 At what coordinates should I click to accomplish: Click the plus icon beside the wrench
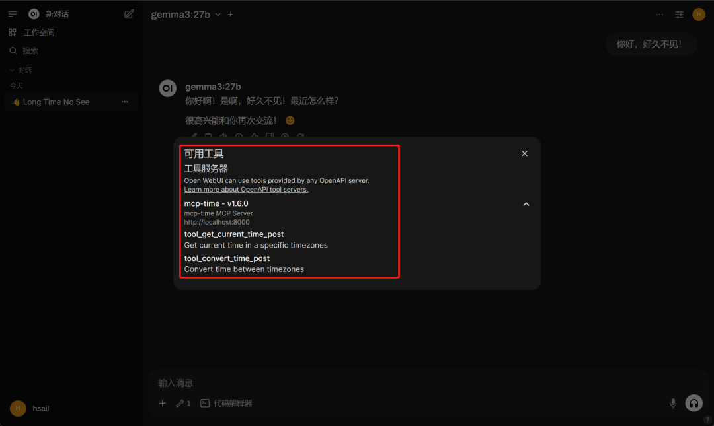[163, 404]
